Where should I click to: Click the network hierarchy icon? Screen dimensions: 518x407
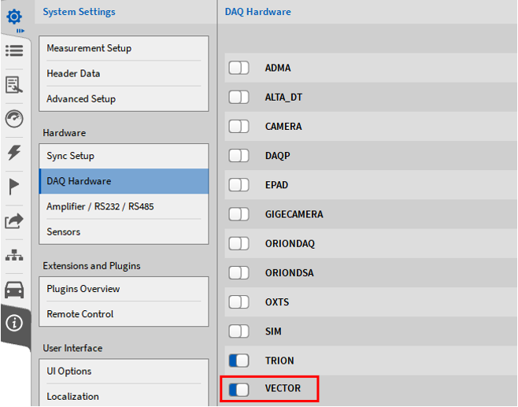(14, 255)
